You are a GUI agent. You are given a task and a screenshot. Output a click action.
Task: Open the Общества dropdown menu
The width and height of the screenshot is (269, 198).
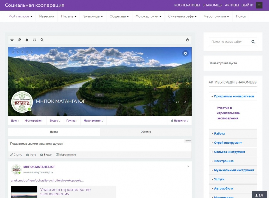click(x=119, y=16)
